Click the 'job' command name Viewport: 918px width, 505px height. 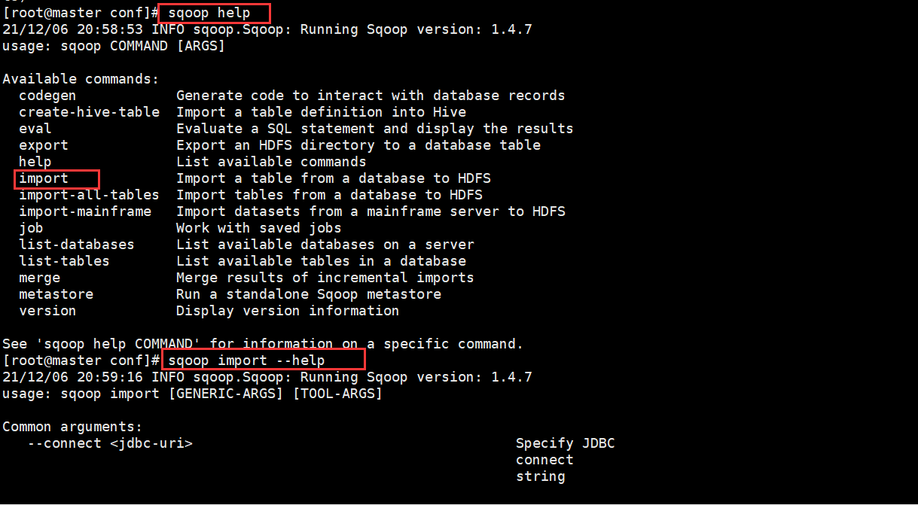pos(31,228)
